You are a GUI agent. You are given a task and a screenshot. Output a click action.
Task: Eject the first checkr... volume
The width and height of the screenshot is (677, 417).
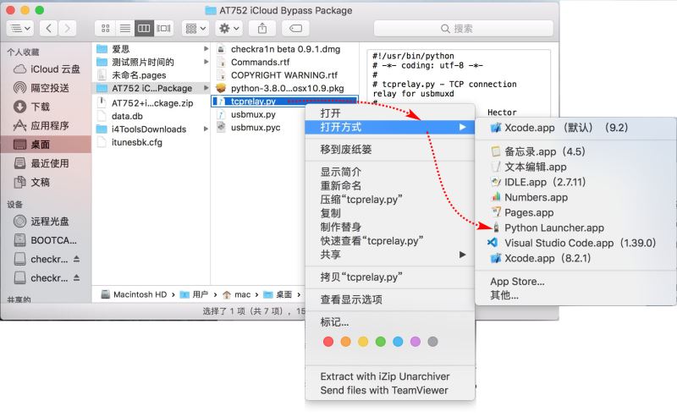click(76, 259)
